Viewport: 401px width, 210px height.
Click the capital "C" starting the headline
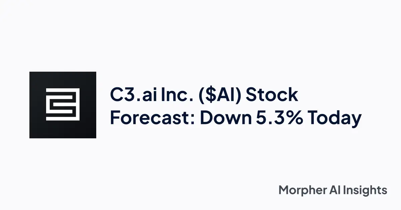click(117, 95)
